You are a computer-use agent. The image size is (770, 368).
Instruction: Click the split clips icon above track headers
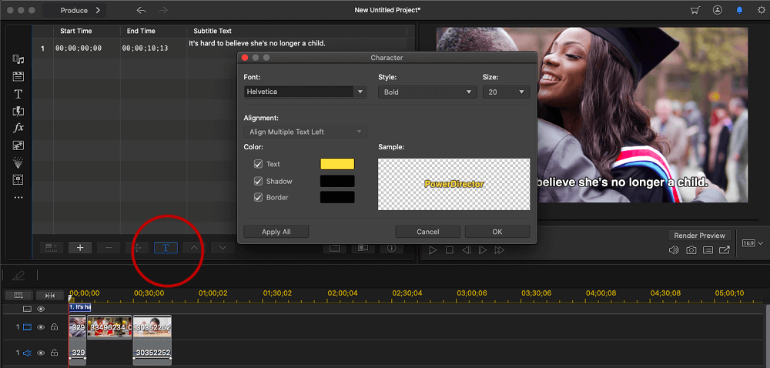point(50,296)
